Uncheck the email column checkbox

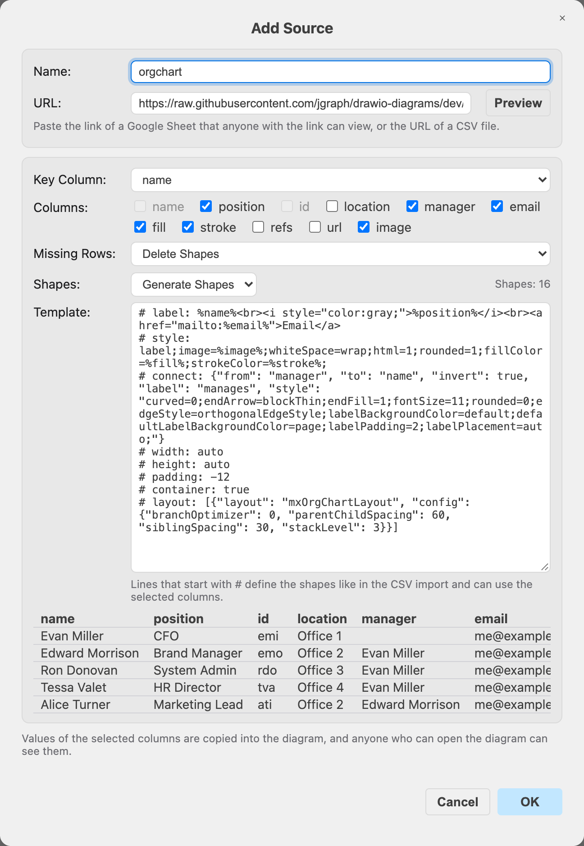point(497,206)
